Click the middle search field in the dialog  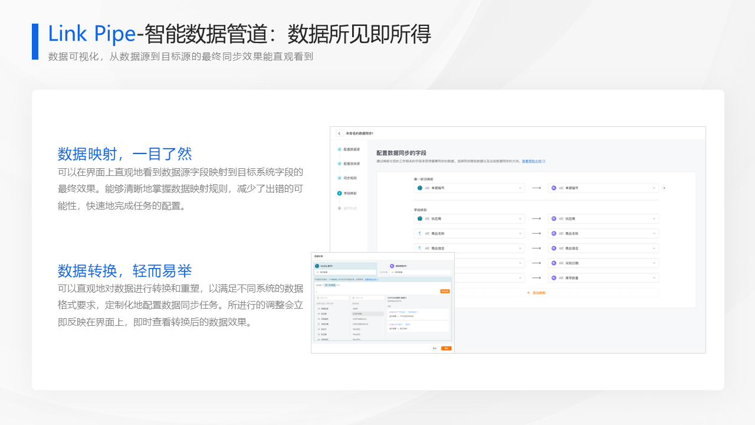(x=367, y=297)
